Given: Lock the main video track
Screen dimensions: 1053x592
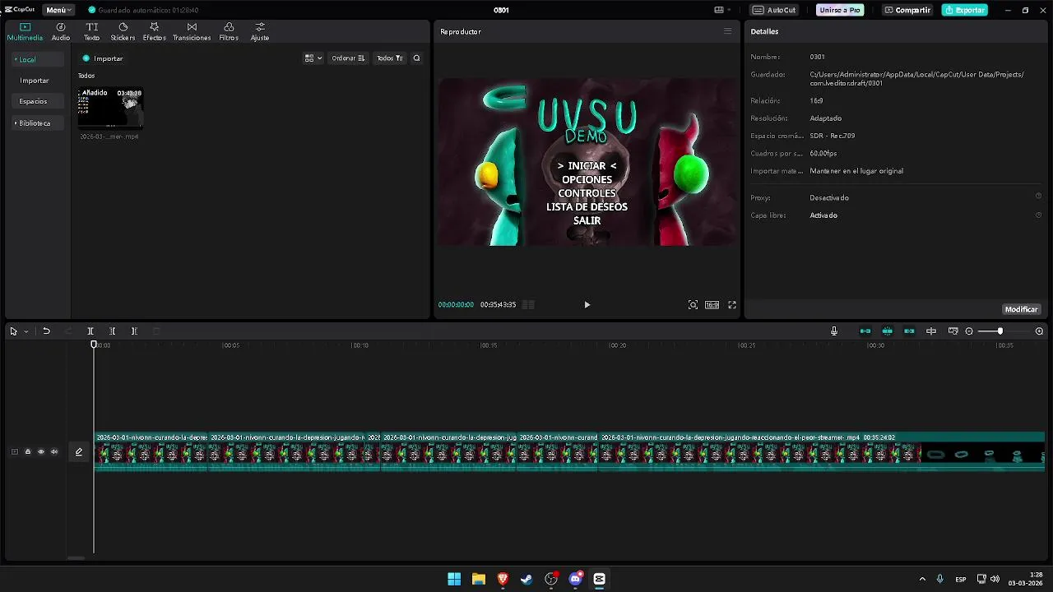Looking at the screenshot, I should point(27,451).
